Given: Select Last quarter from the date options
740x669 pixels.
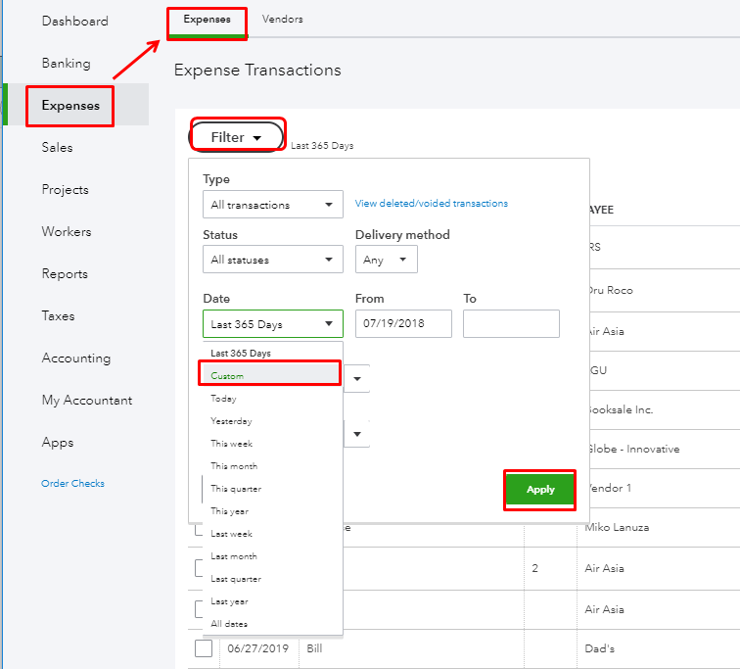Looking at the screenshot, I should (235, 579).
